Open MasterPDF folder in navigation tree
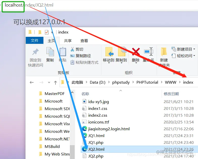The height and width of the screenshot is (159, 198). 54,94
